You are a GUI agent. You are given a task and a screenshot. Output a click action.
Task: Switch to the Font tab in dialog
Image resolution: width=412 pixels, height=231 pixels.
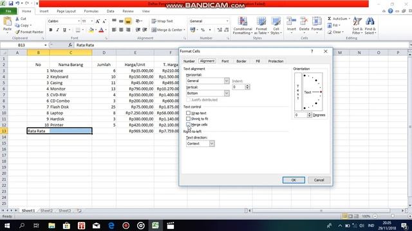click(x=225, y=61)
